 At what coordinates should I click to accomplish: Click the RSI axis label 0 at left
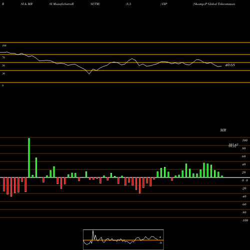(2, 85)
